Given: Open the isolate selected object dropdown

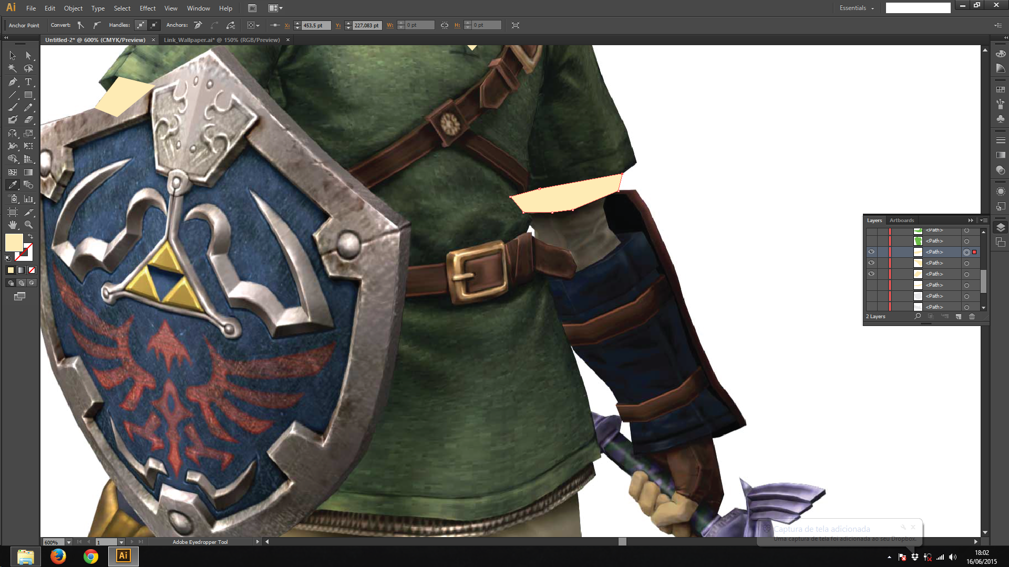Looking at the screenshot, I should click(253, 25).
